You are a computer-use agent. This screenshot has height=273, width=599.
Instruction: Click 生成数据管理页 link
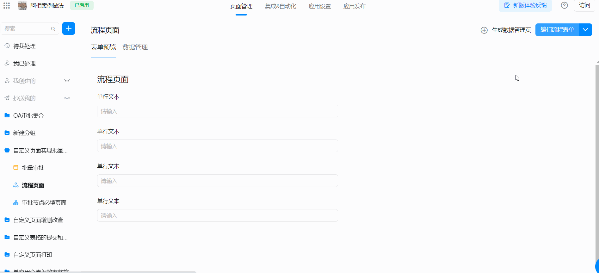point(511,30)
